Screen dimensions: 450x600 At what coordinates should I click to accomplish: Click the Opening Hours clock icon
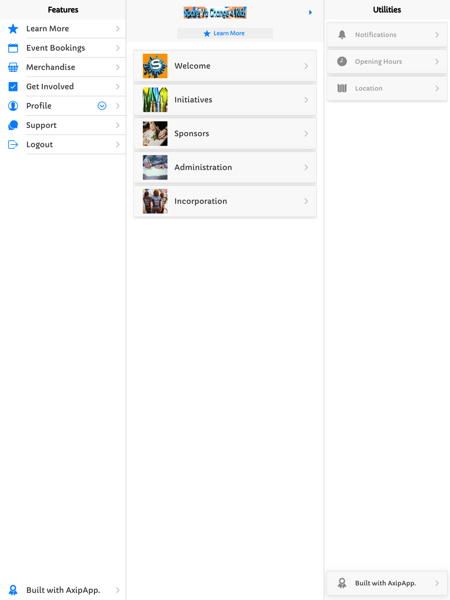[342, 62]
